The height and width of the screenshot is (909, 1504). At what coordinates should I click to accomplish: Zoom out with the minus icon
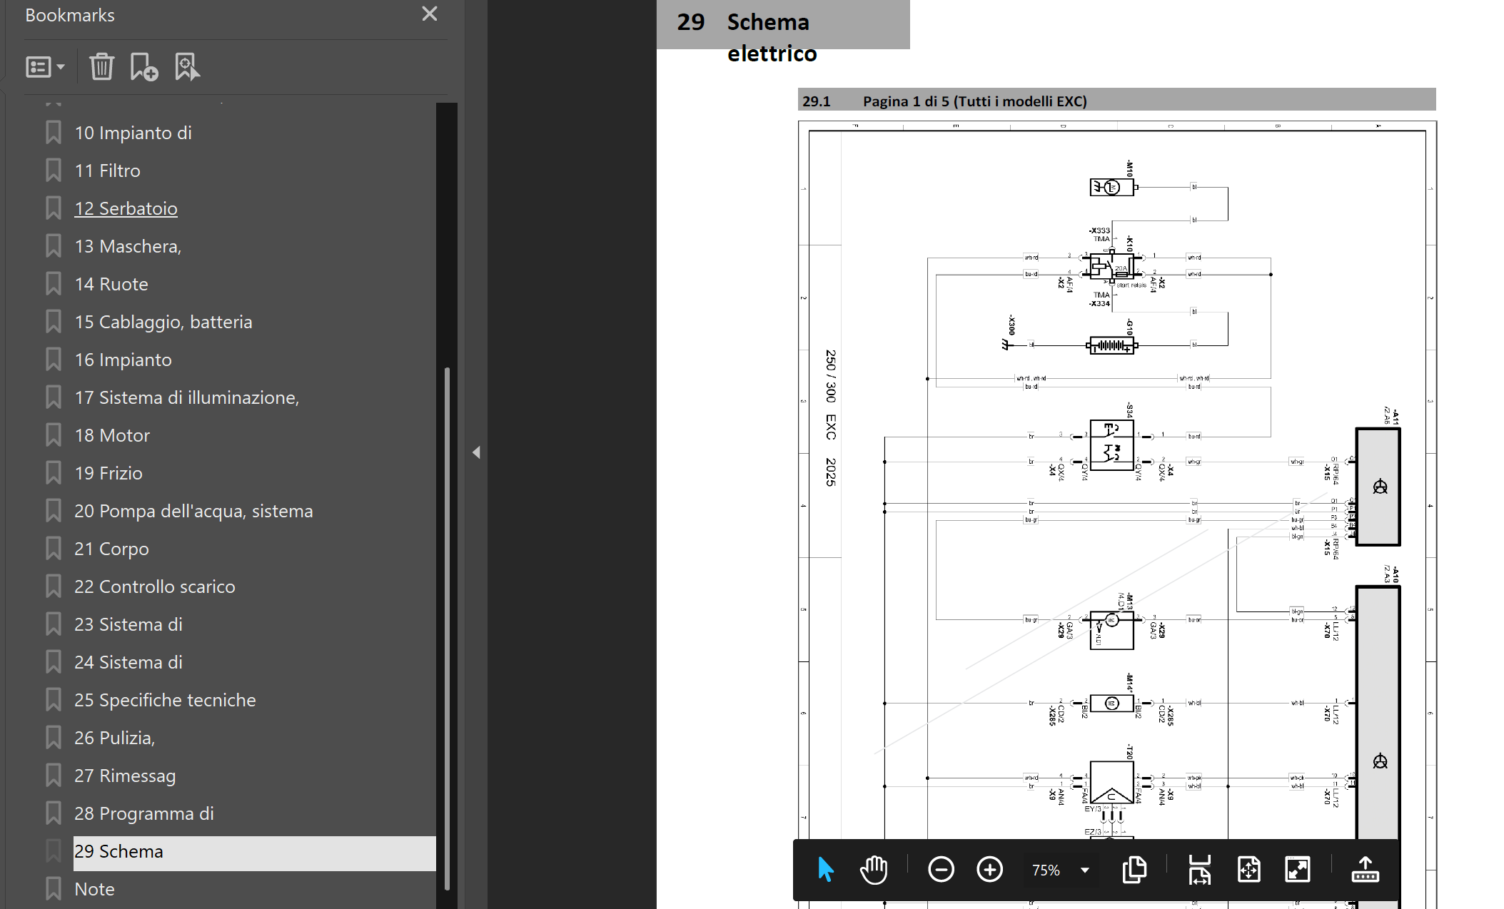pos(941,870)
